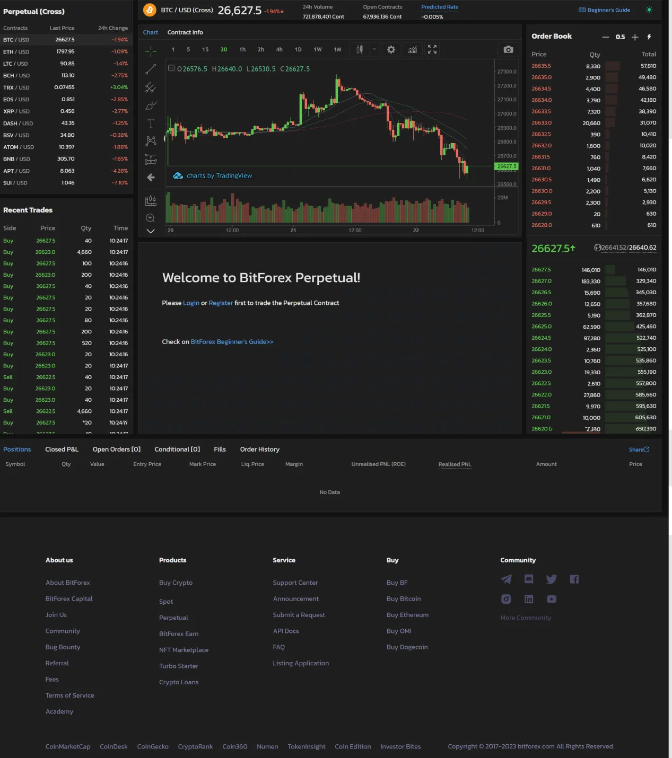Click the Register link
672x758 pixels.
[221, 303]
